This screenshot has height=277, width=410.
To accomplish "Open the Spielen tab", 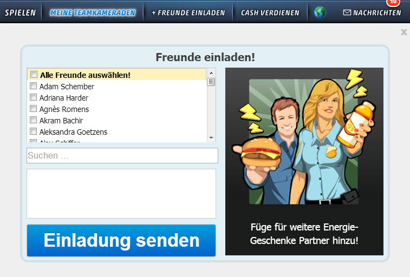I will tap(21, 12).
